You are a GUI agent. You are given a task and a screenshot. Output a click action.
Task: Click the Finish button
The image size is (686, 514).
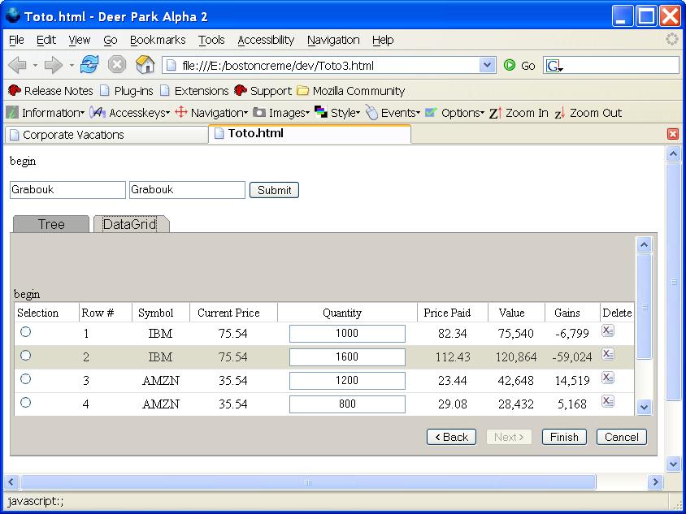tap(563, 437)
